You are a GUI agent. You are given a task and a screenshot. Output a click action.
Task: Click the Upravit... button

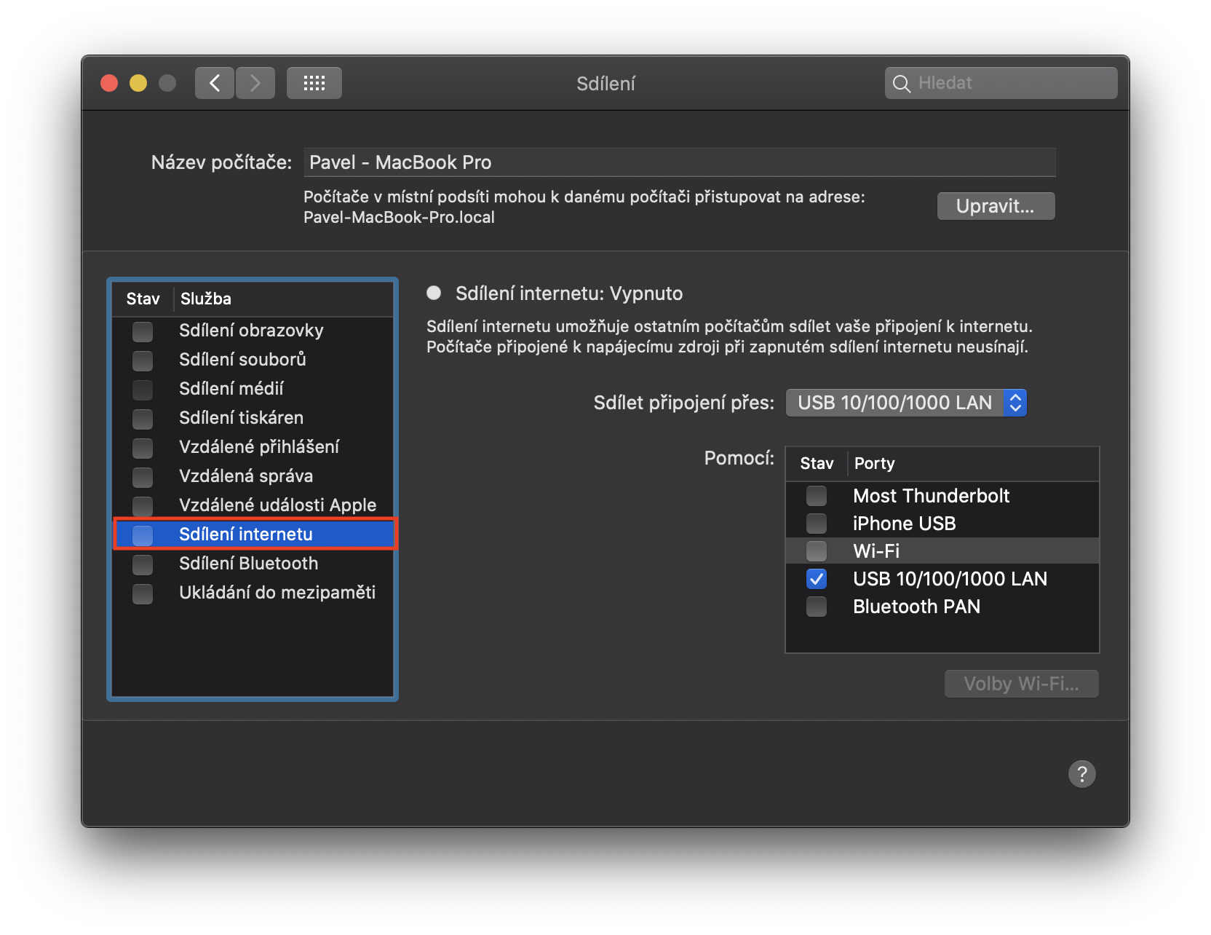[995, 206]
